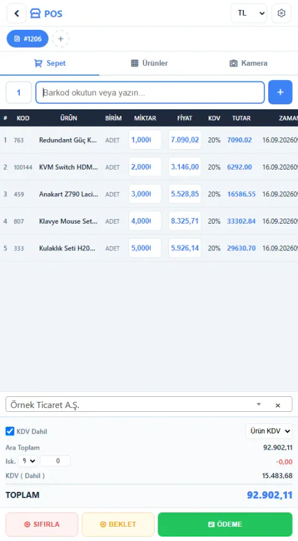Click product code 807
Image resolution: width=298 pixels, height=541 pixels.
click(x=19, y=222)
